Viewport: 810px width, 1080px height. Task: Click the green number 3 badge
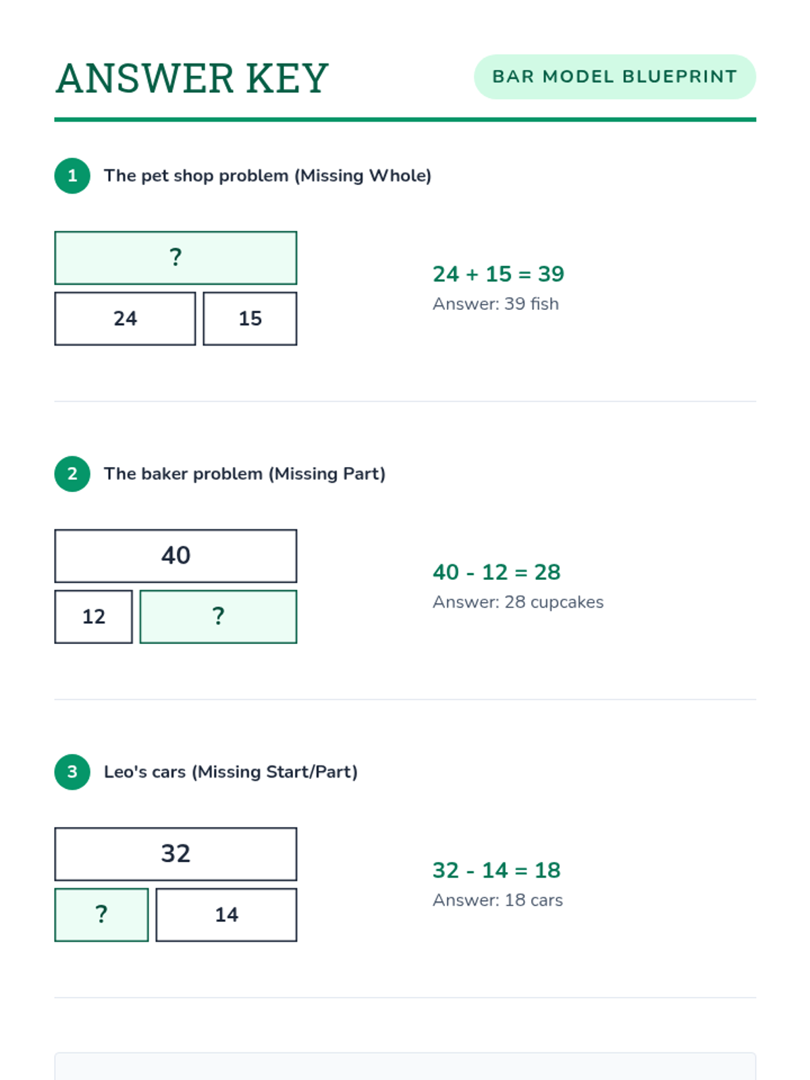click(72, 772)
